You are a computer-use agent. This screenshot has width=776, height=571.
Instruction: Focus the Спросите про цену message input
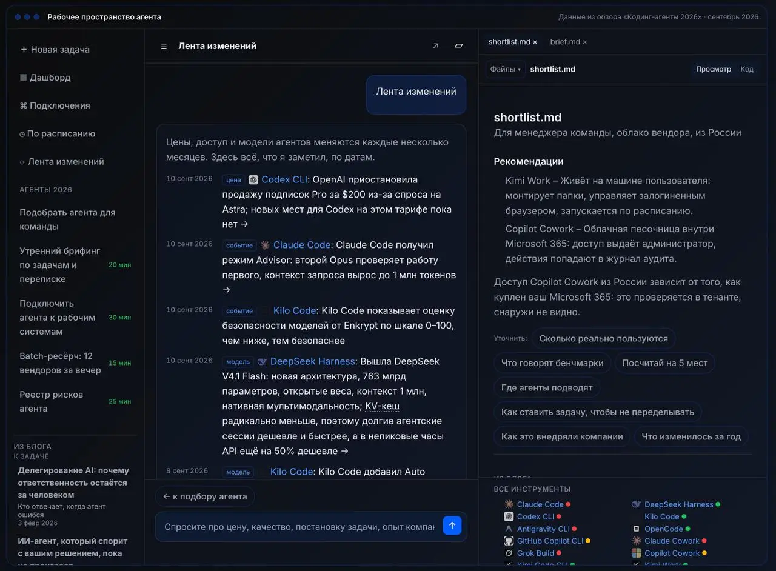299,527
